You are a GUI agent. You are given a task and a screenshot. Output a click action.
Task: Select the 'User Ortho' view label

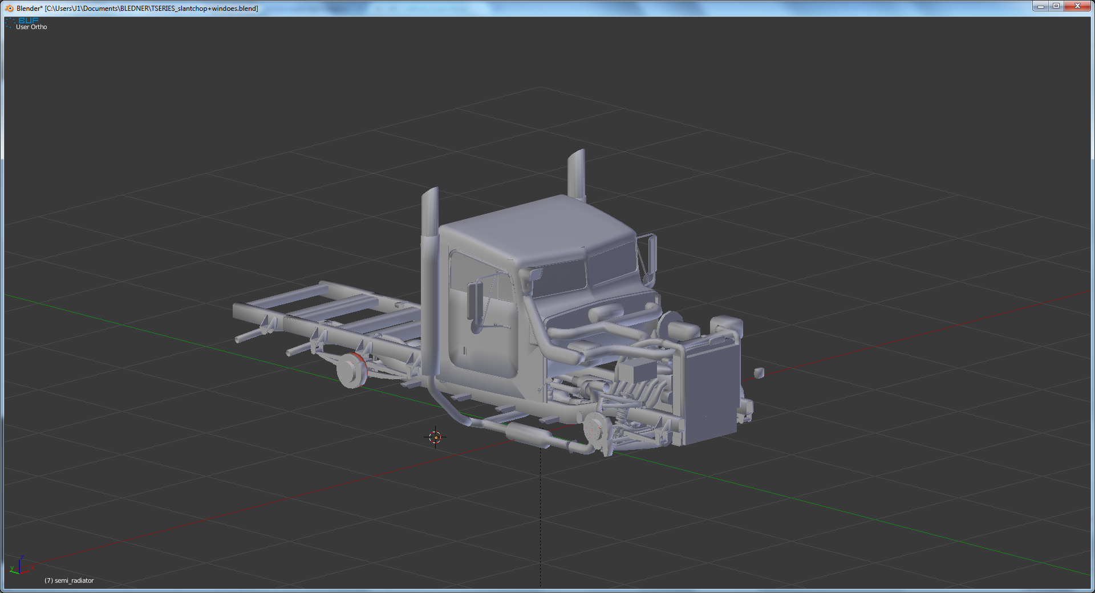click(x=31, y=27)
